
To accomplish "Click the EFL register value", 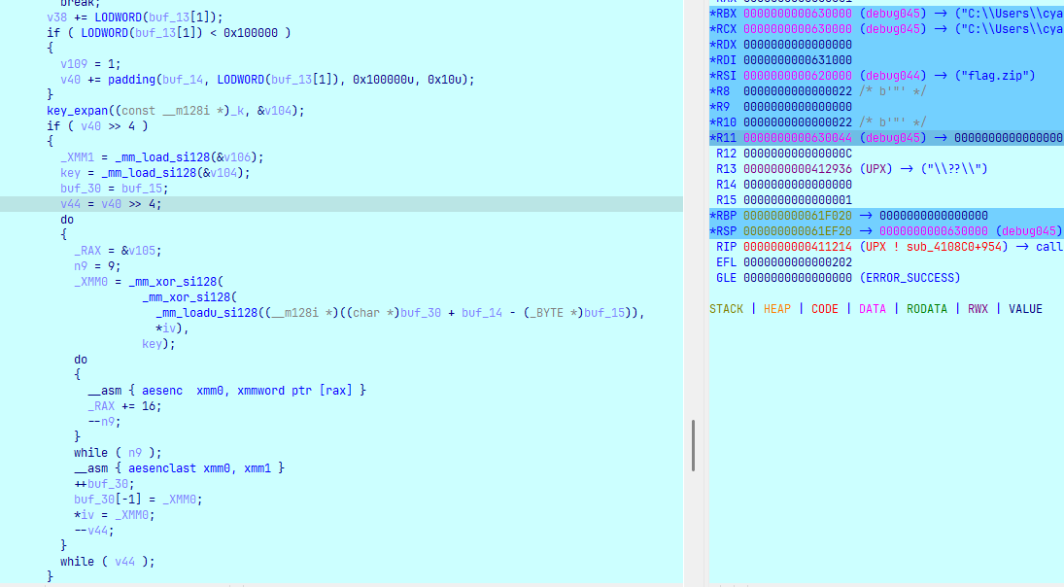I will click(797, 261).
